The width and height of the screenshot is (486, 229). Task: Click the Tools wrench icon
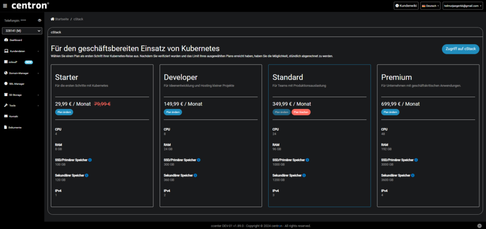coord(6,105)
